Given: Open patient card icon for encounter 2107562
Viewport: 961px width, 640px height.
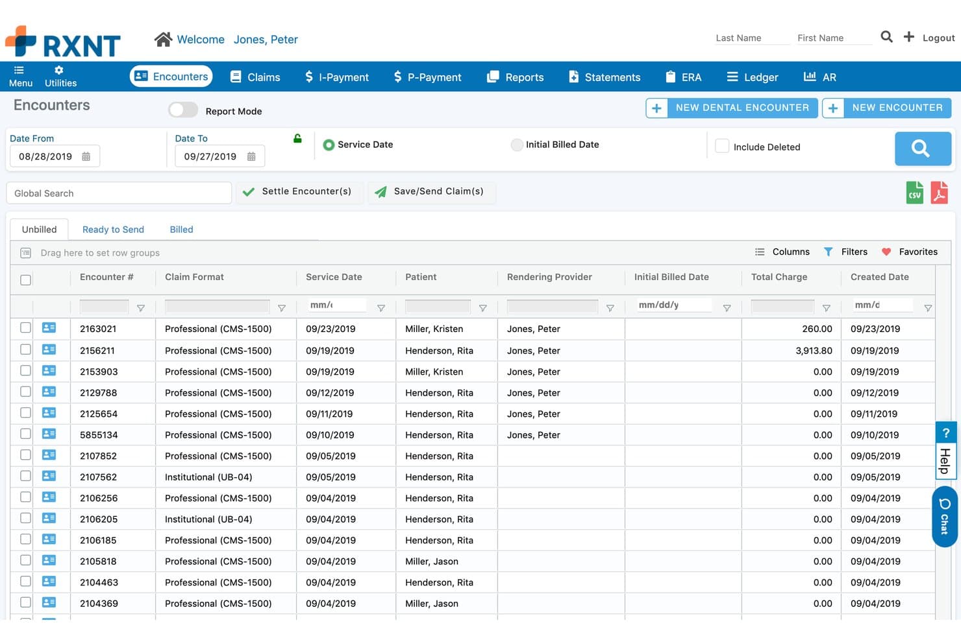Looking at the screenshot, I should pyautogui.click(x=49, y=476).
